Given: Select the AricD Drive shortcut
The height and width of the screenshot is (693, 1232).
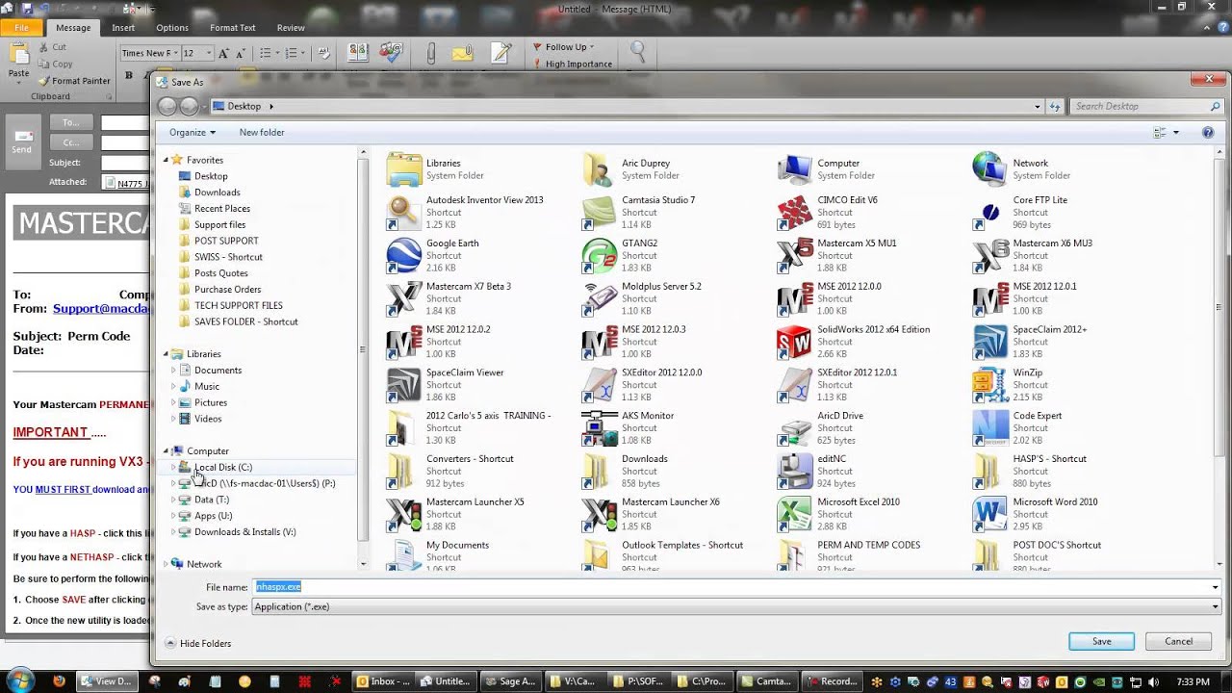Looking at the screenshot, I should 821,428.
